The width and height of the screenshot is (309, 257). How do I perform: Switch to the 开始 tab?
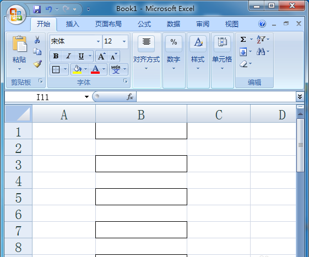pyautogui.click(x=44, y=24)
